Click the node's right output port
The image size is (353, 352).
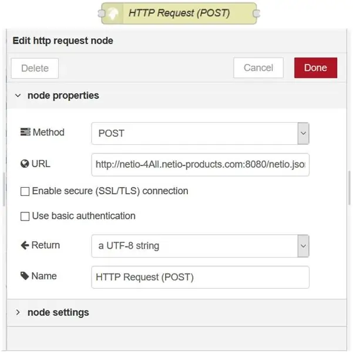pos(257,13)
